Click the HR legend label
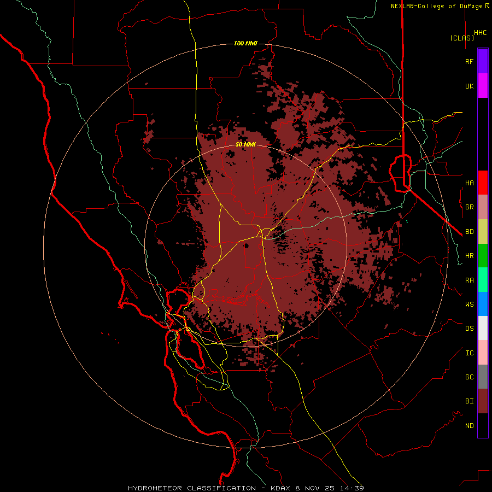Image resolution: width=492 pixels, height=492 pixels. click(469, 256)
